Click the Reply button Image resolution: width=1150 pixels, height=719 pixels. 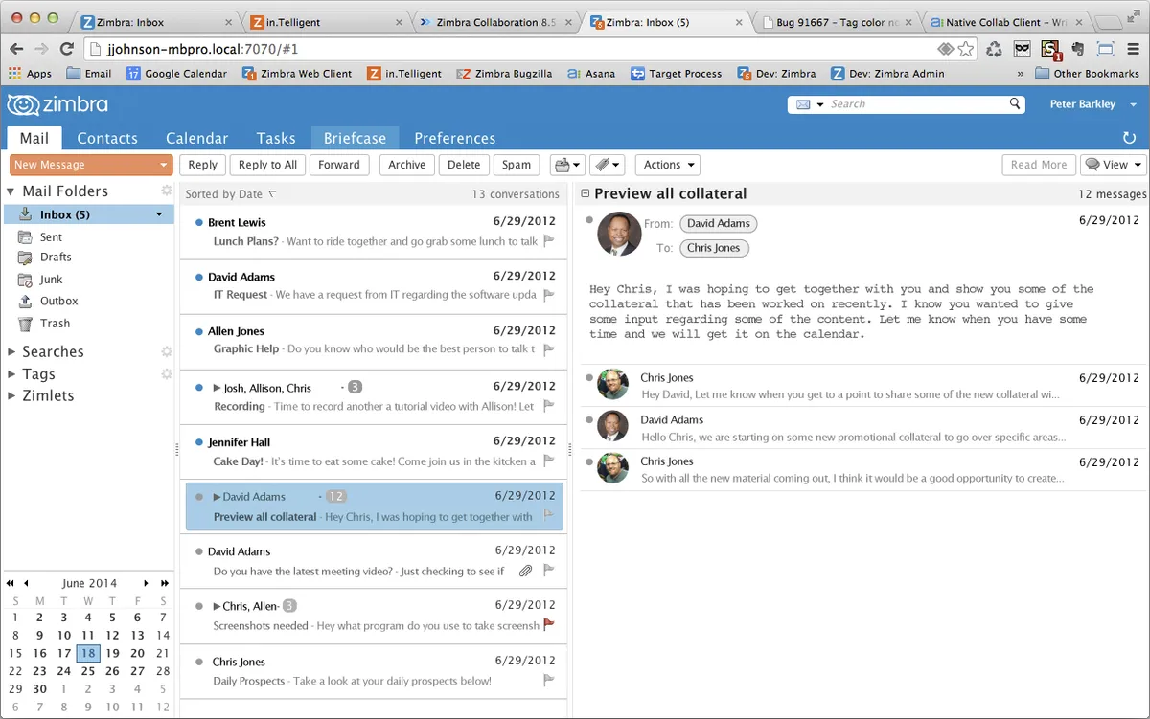tap(202, 165)
